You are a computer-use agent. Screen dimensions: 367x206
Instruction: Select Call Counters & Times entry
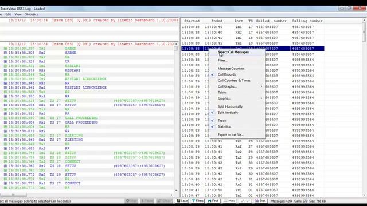coord(234,80)
